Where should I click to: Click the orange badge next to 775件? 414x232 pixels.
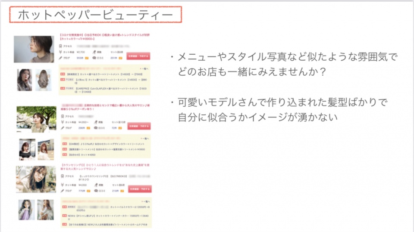89,191
